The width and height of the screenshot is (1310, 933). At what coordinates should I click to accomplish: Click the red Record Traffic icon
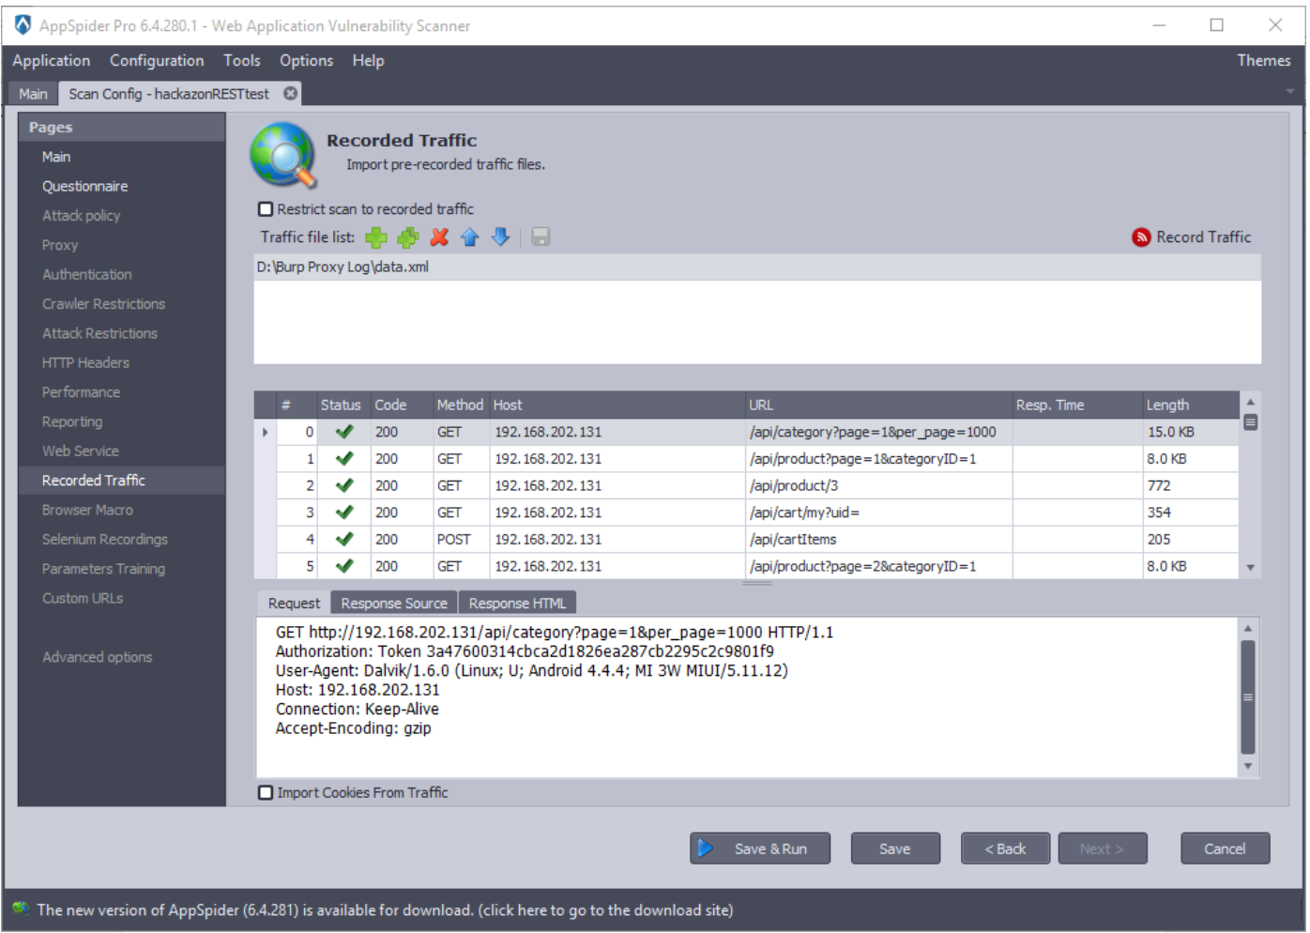1141,237
